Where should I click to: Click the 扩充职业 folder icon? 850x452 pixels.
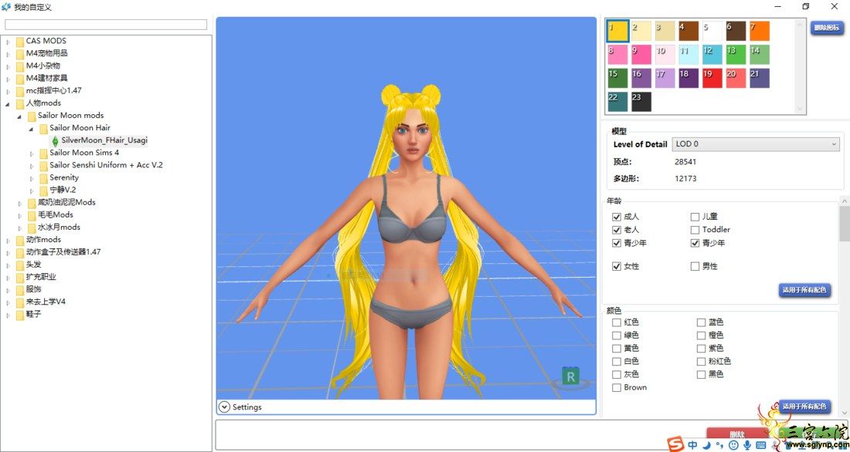click(20, 277)
